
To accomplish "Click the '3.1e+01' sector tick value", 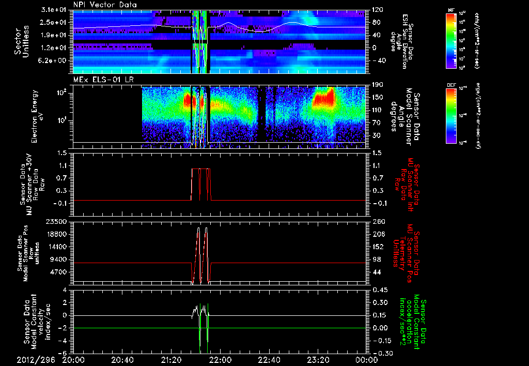I will 54,10.
